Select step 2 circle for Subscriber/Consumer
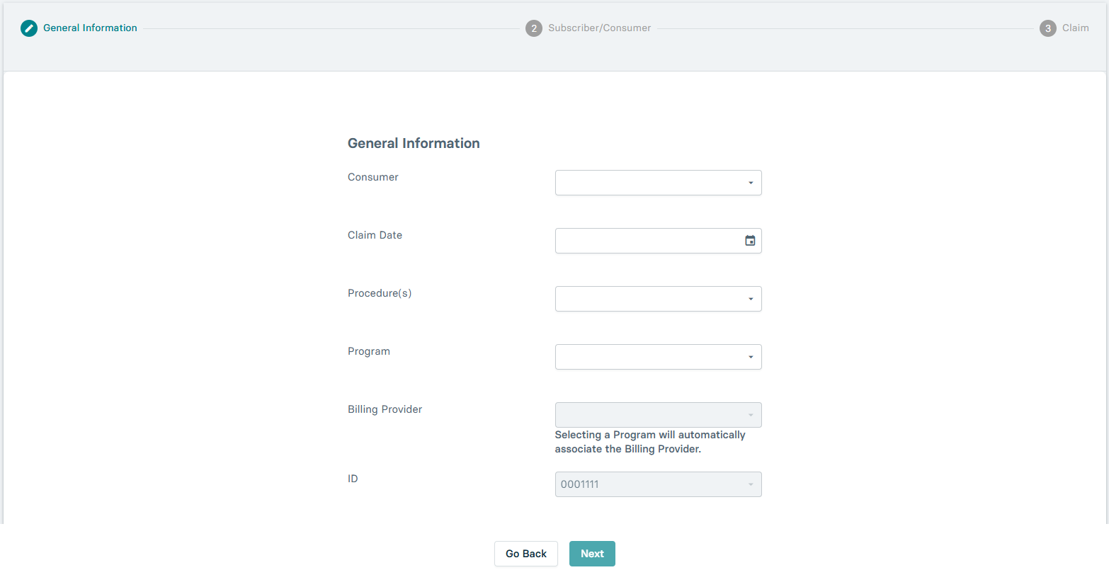Screen dimensions: 1109x570 coord(534,28)
